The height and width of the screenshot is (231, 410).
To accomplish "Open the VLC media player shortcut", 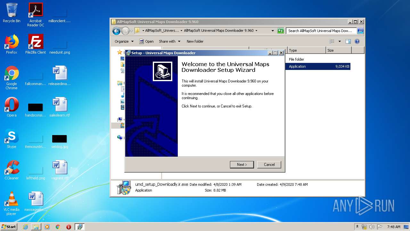I will [x=12, y=203].
